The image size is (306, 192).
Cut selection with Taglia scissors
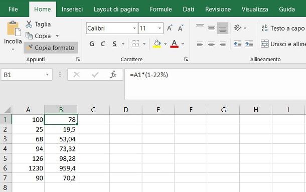(x=39, y=24)
